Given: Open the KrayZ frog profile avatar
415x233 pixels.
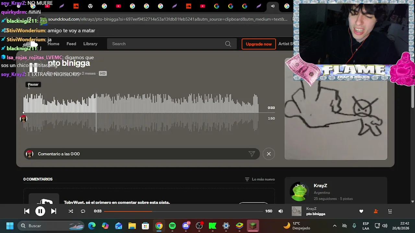Looking at the screenshot, I should point(299,192).
